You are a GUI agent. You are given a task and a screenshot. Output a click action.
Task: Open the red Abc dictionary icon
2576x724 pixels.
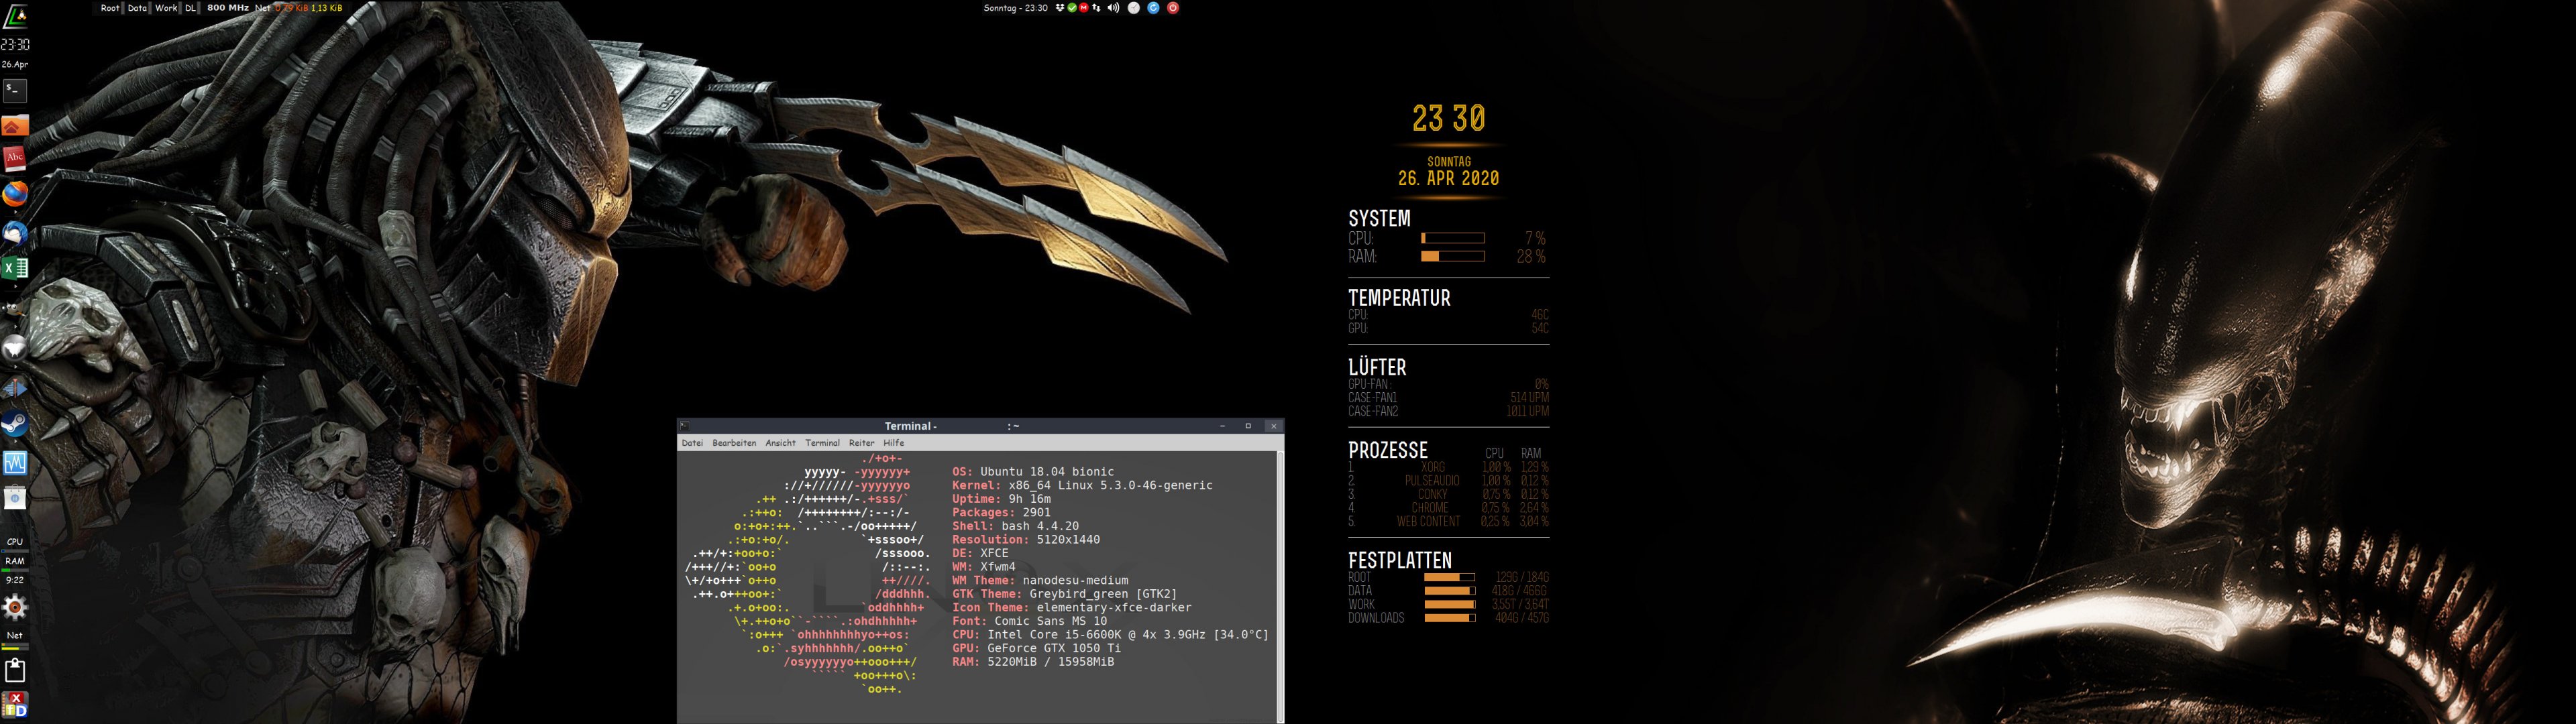[14, 158]
